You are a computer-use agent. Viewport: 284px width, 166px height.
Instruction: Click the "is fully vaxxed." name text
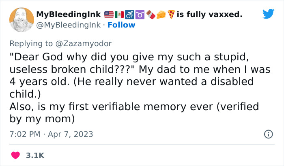coord(209,15)
